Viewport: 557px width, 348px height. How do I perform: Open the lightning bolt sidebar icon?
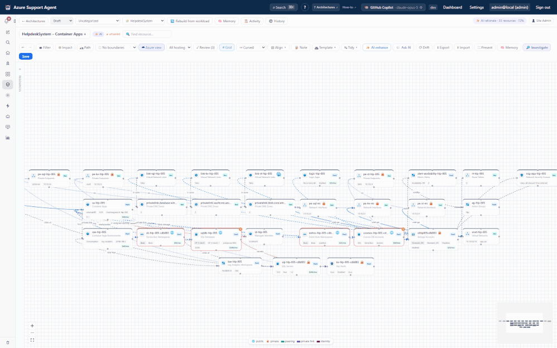click(8, 106)
